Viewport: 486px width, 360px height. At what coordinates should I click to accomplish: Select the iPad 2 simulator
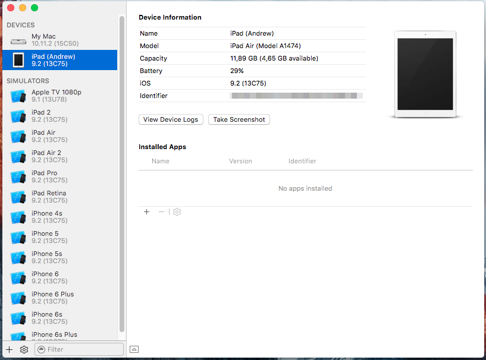pyautogui.click(x=60, y=116)
